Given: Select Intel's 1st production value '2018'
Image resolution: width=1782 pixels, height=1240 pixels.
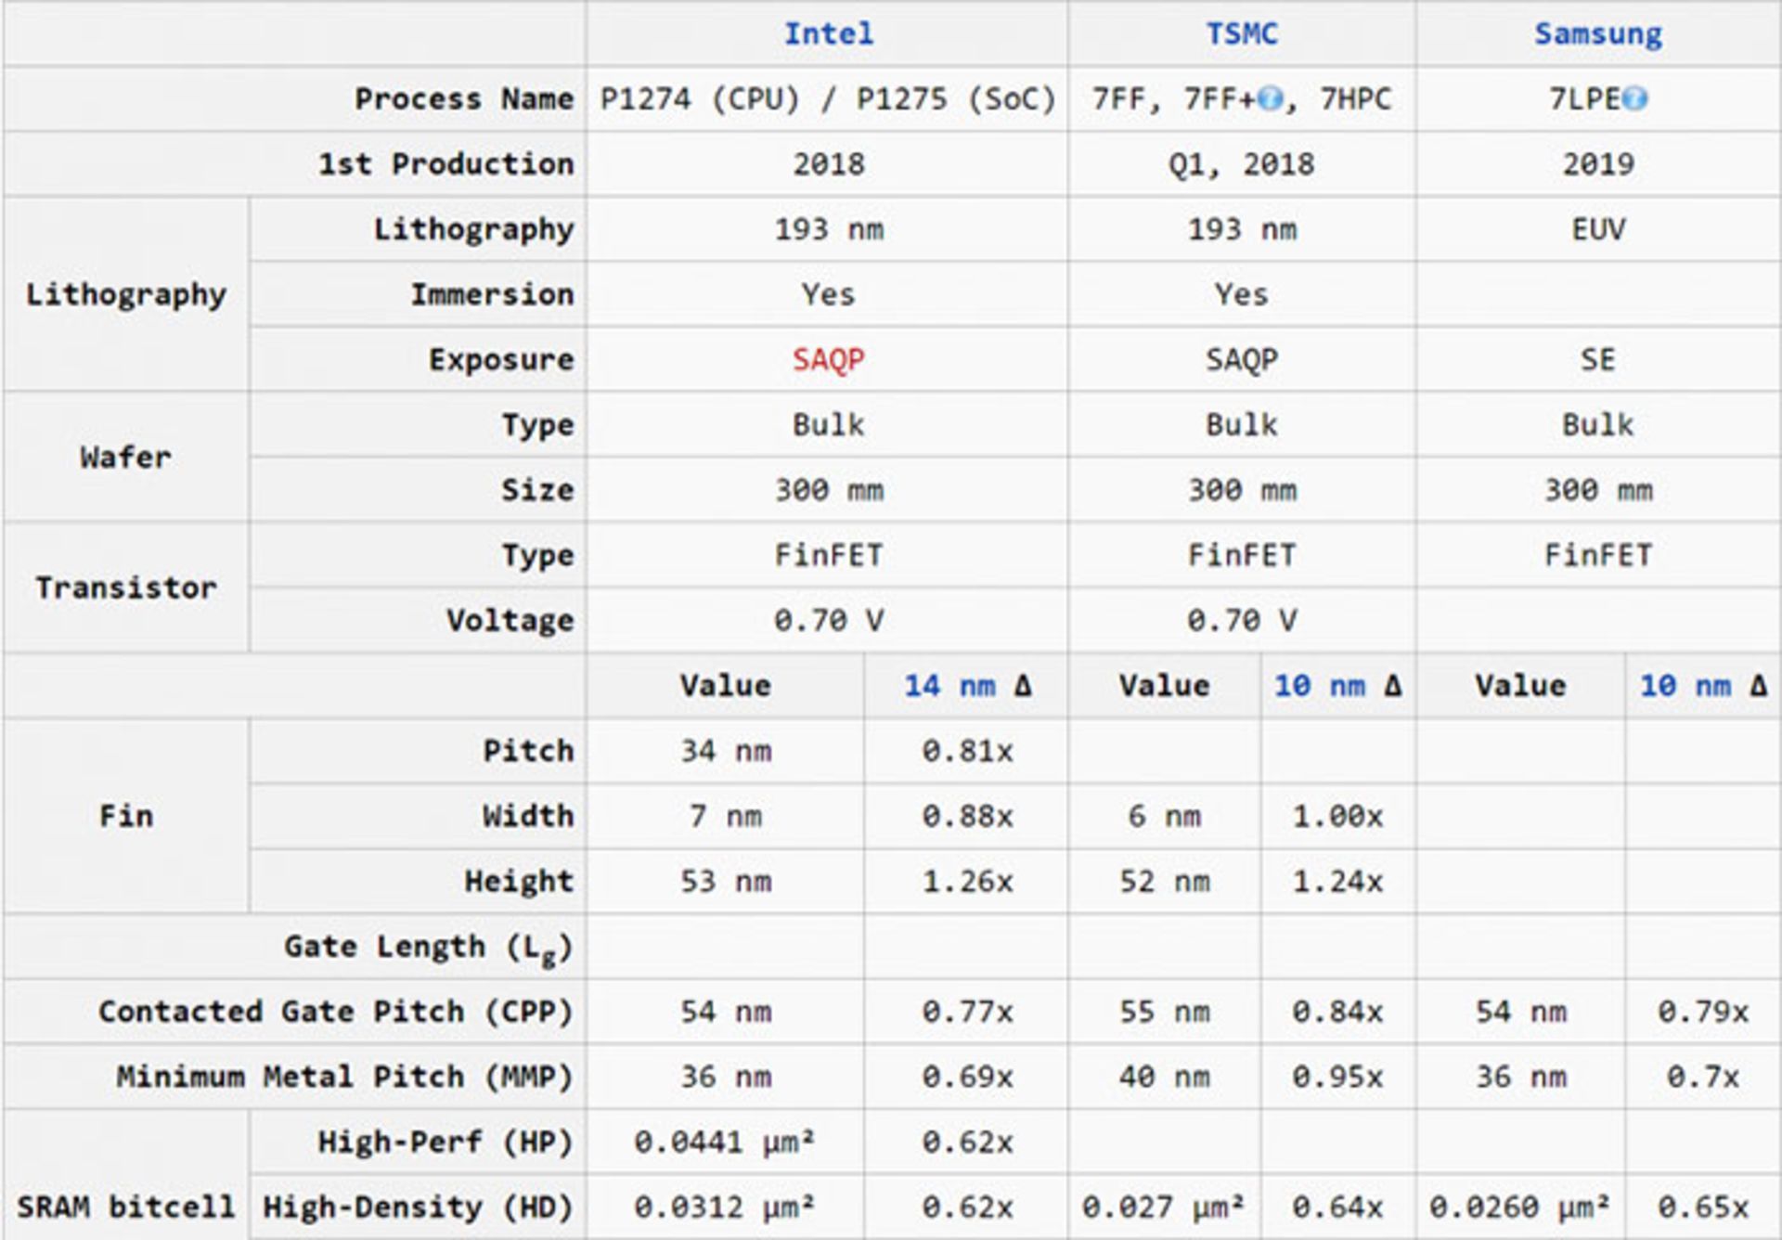Looking at the screenshot, I should 828,164.
